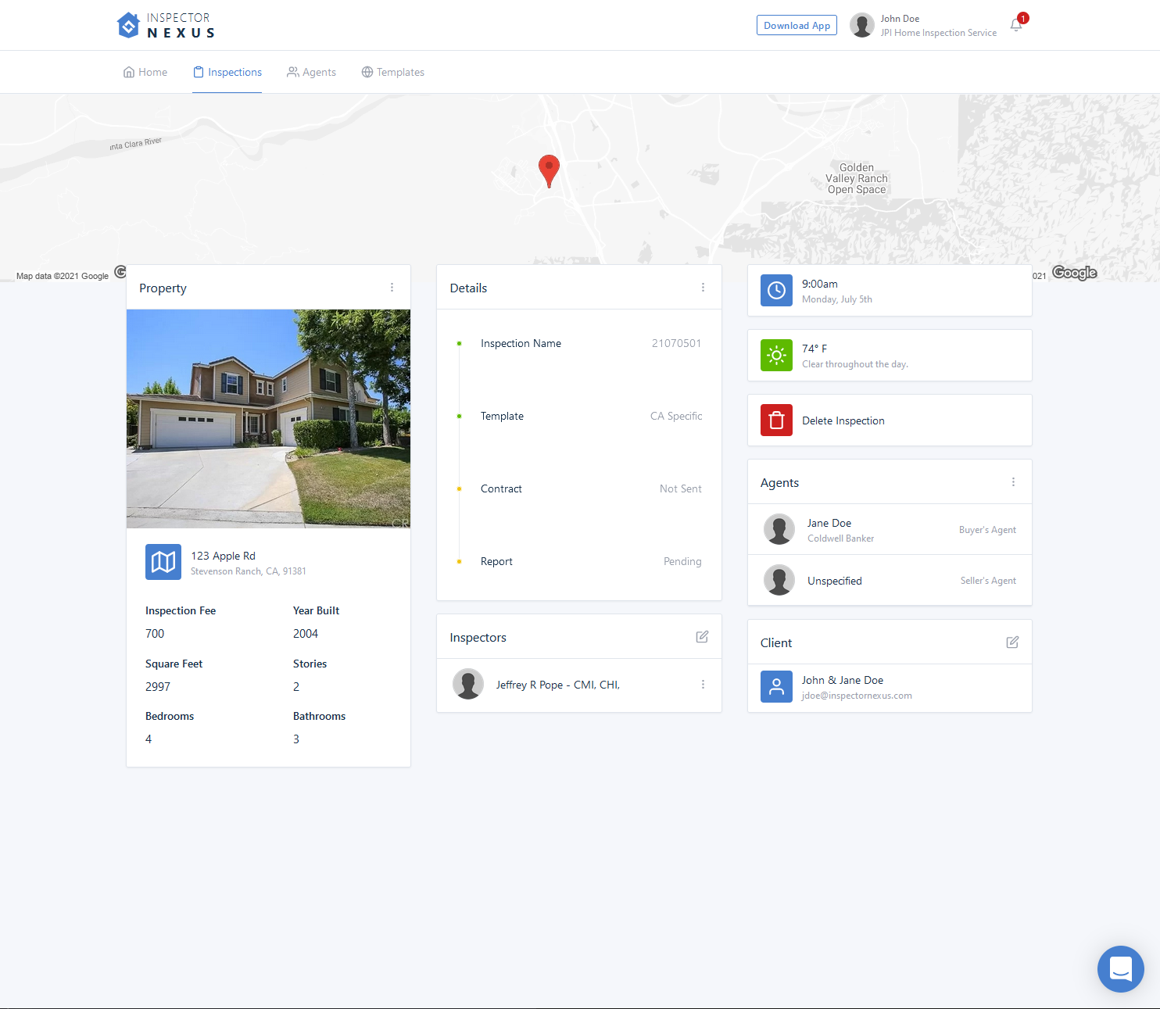
Task: Click the Inspector Nexus logo icon
Action: click(128, 24)
